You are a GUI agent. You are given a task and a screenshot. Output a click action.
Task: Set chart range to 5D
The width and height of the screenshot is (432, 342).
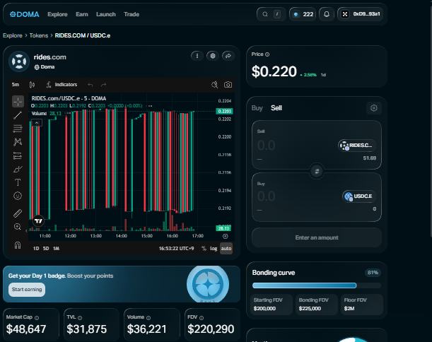[46, 249]
